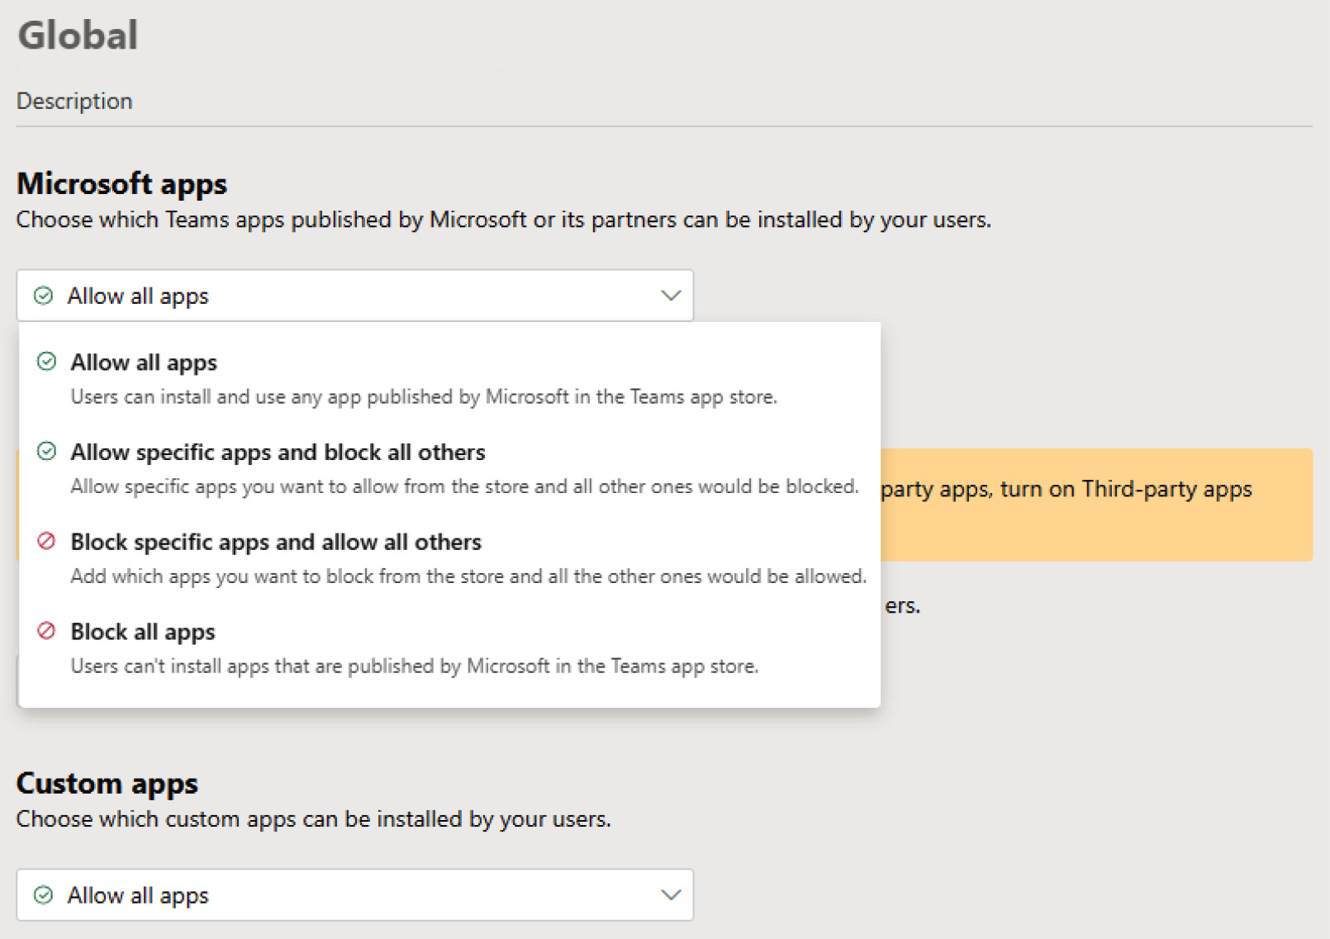Click green check icon beside 'Allow all apps' option
Screen dimensions: 1330x939
click(46, 361)
